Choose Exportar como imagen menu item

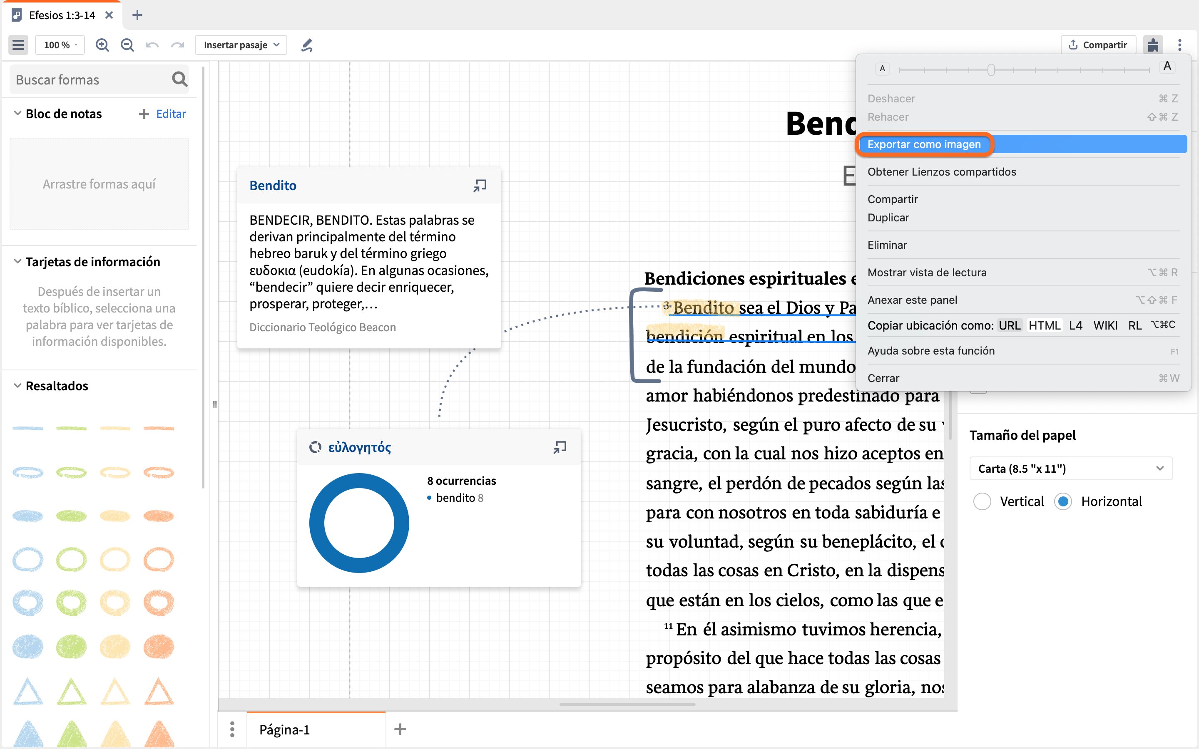1023,144
